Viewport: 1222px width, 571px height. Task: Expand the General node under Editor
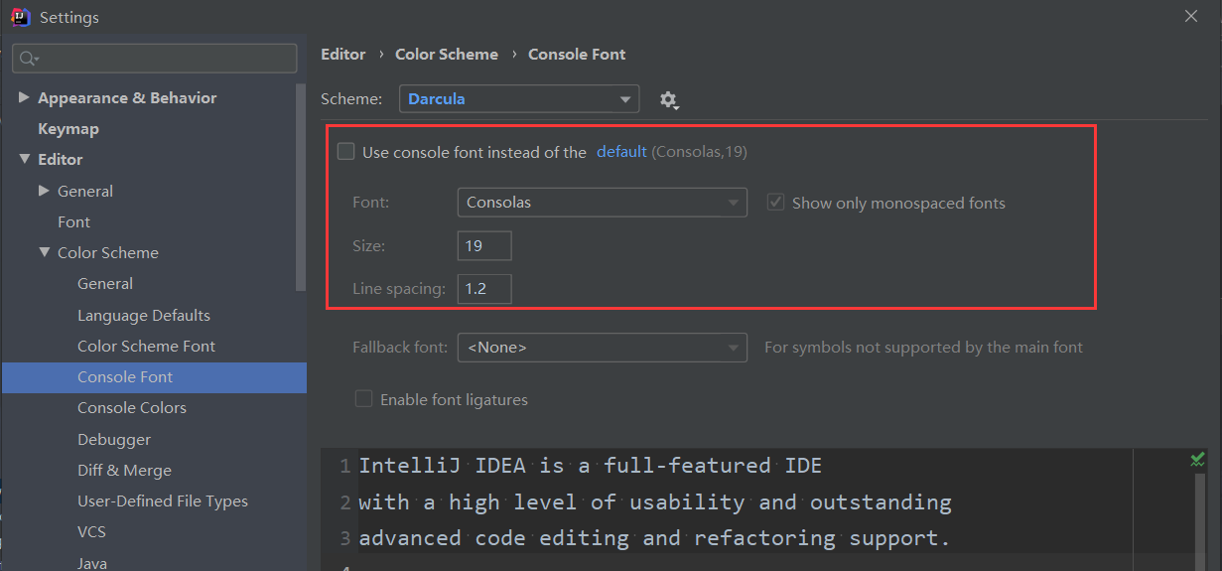44,191
